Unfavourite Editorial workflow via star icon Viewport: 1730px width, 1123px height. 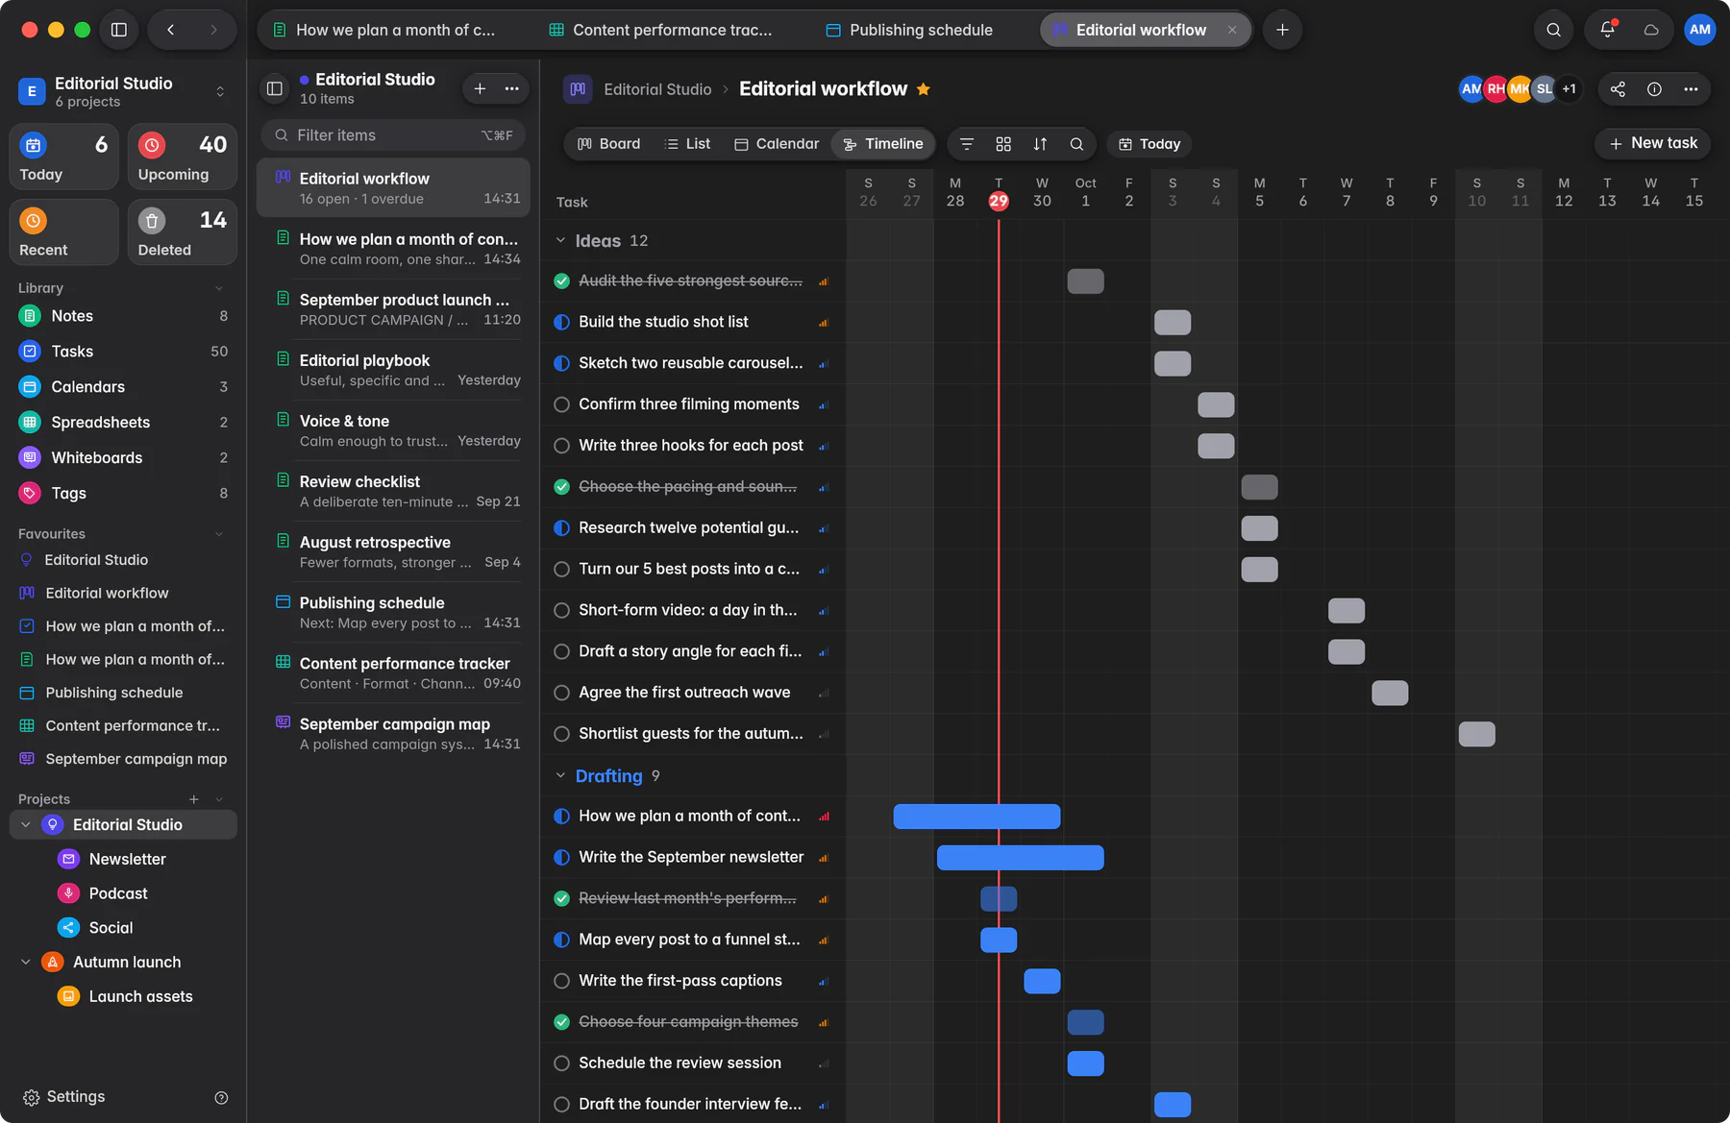tap(924, 89)
